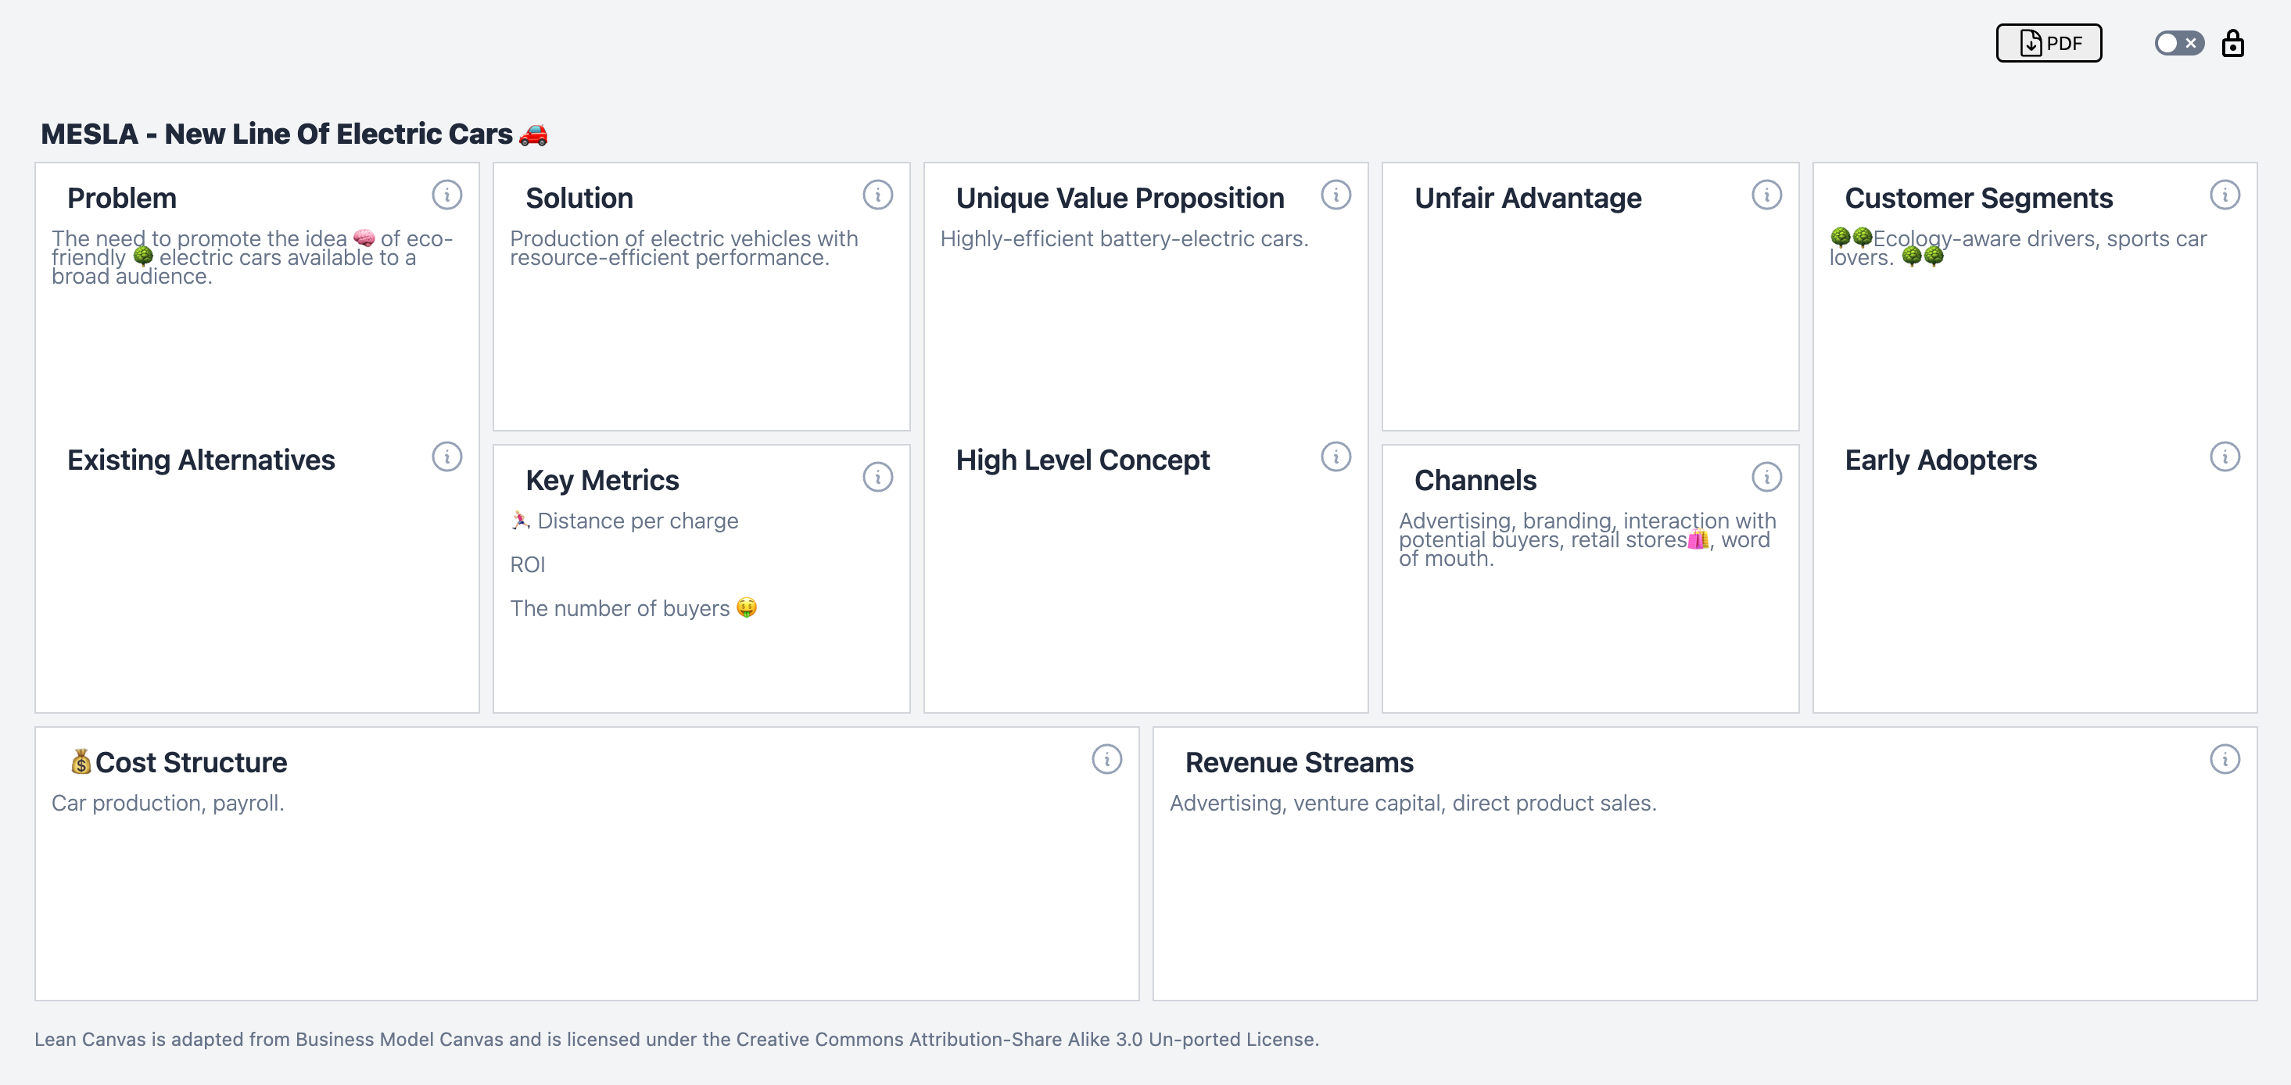2291x1085 pixels.
Task: Show Revenue Streams info
Action: [2224, 760]
